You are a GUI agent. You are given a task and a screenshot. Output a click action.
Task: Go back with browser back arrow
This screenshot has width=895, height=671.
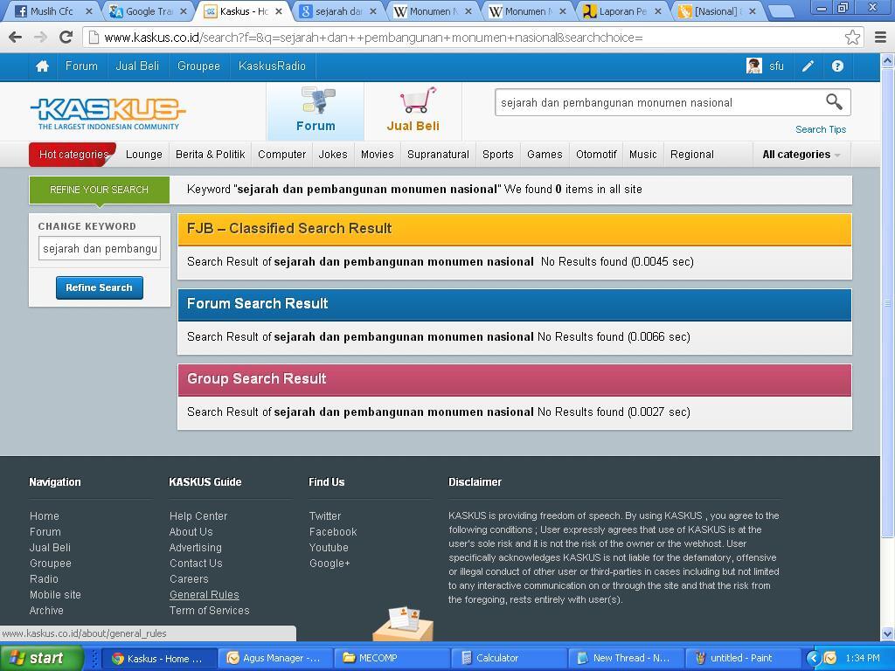(16, 38)
